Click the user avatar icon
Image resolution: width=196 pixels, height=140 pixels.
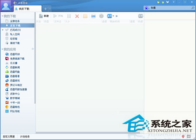click(6, 6)
